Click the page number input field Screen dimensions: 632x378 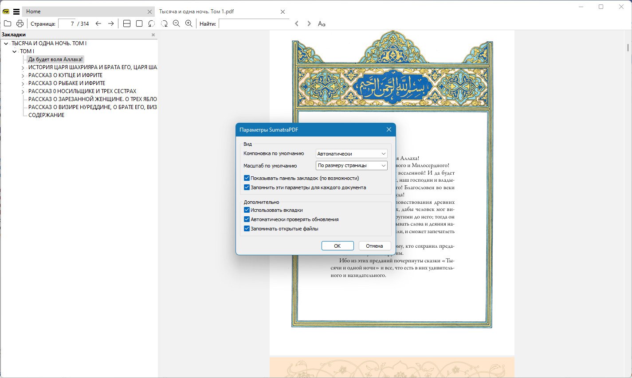click(67, 23)
